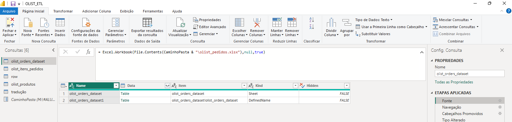The height and width of the screenshot is (122, 512).
Task: Open the help question mark icon
Action: click(x=508, y=11)
